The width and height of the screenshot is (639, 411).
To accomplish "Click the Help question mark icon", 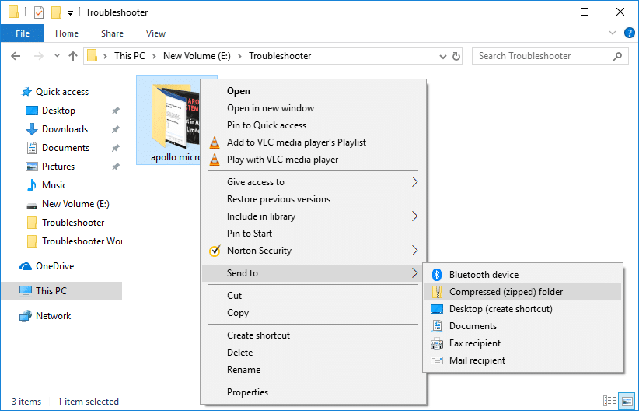I will 629,33.
